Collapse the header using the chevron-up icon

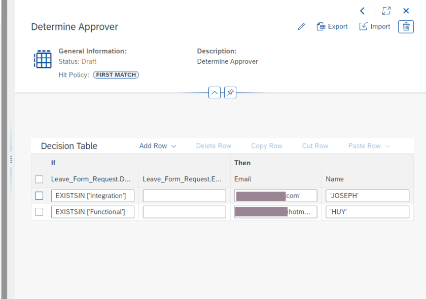click(x=215, y=92)
